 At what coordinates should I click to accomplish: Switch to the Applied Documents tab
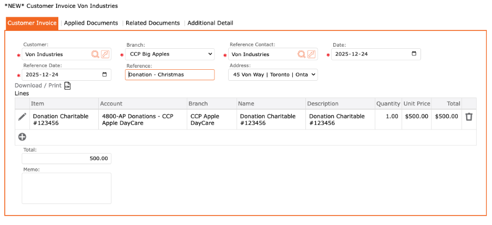[91, 23]
